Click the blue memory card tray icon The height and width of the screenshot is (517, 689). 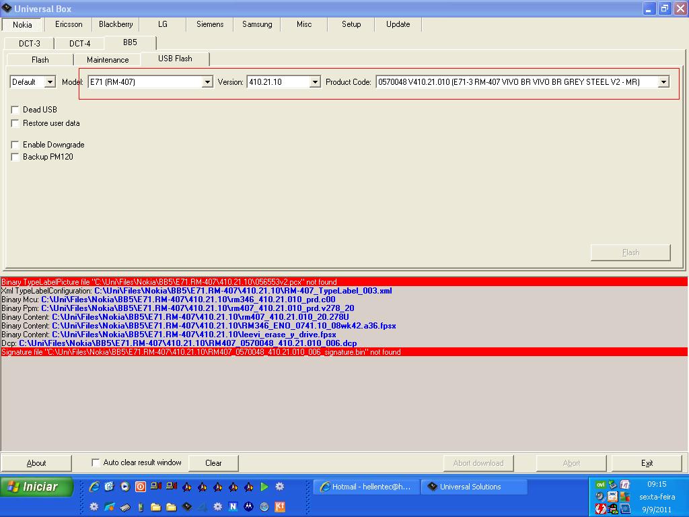[x=625, y=509]
